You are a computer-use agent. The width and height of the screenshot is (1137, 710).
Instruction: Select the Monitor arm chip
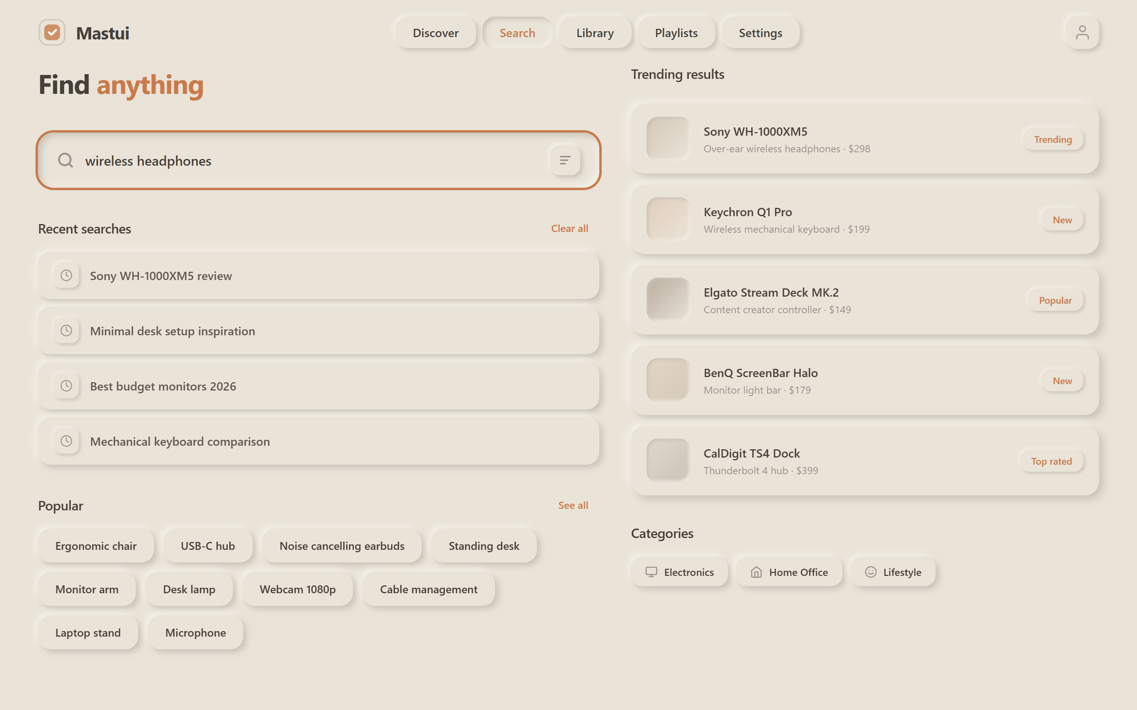pyautogui.click(x=87, y=589)
